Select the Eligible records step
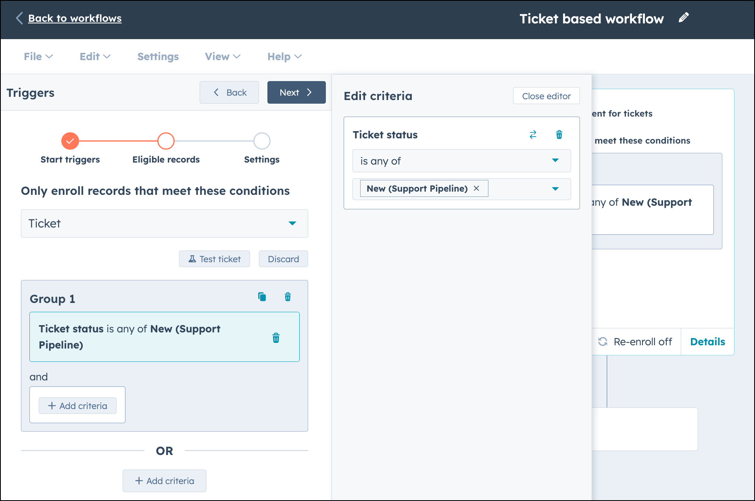 165,141
